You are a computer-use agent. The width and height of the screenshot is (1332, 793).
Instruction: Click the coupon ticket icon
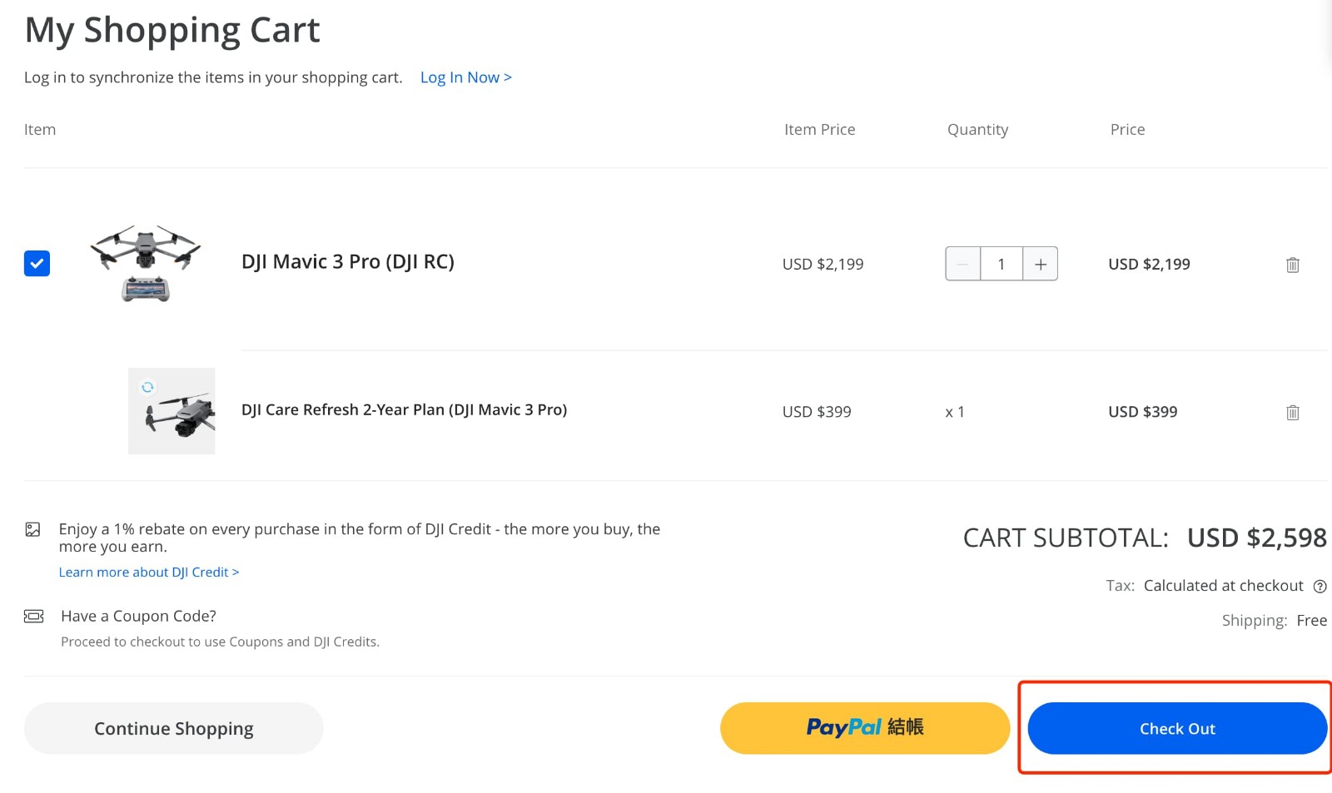[x=33, y=616]
